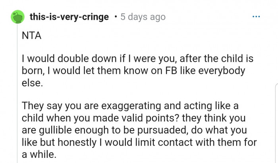Image resolution: width=278 pixels, height=163 pixels.
Task: Click the vertical scrollbar on the right edge
Action: coord(276,123)
